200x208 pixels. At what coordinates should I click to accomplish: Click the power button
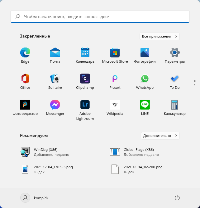pos(177,198)
